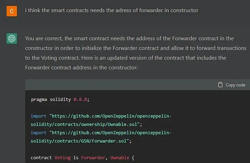This screenshot has width=250, height=163.
Task: Click the word solidity after pragma
Action: [60, 100]
